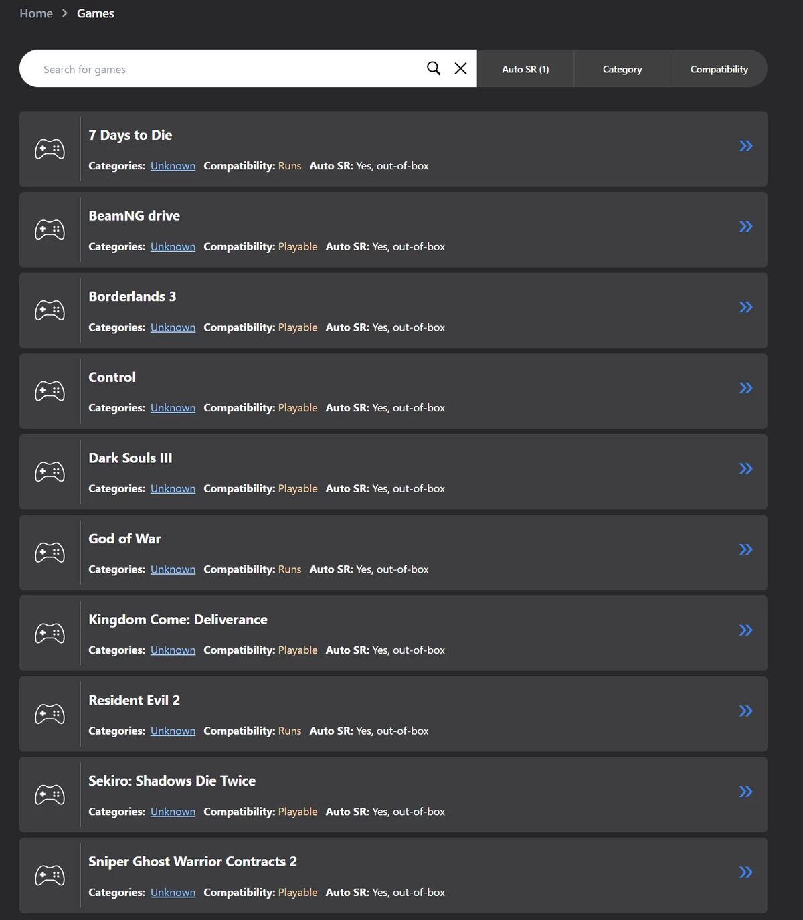
Task: Expand the Category filter dropdown
Action: point(622,68)
